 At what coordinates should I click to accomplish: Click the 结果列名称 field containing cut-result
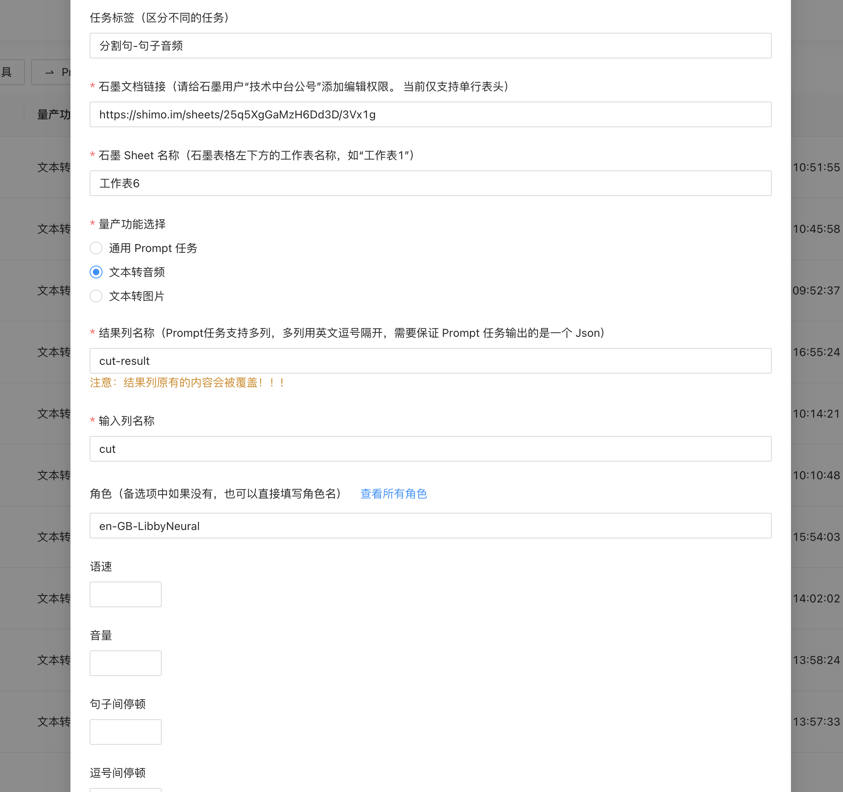pos(430,361)
